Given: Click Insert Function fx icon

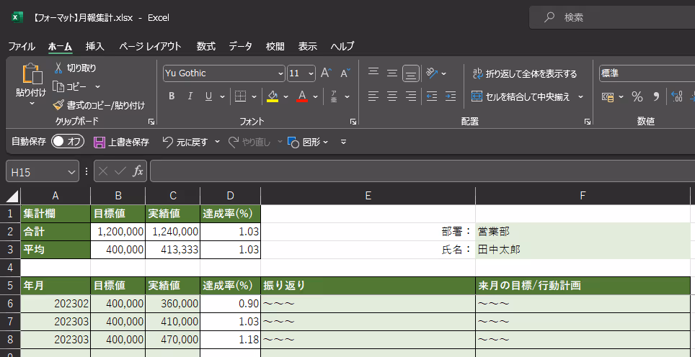Looking at the screenshot, I should pos(138,171).
